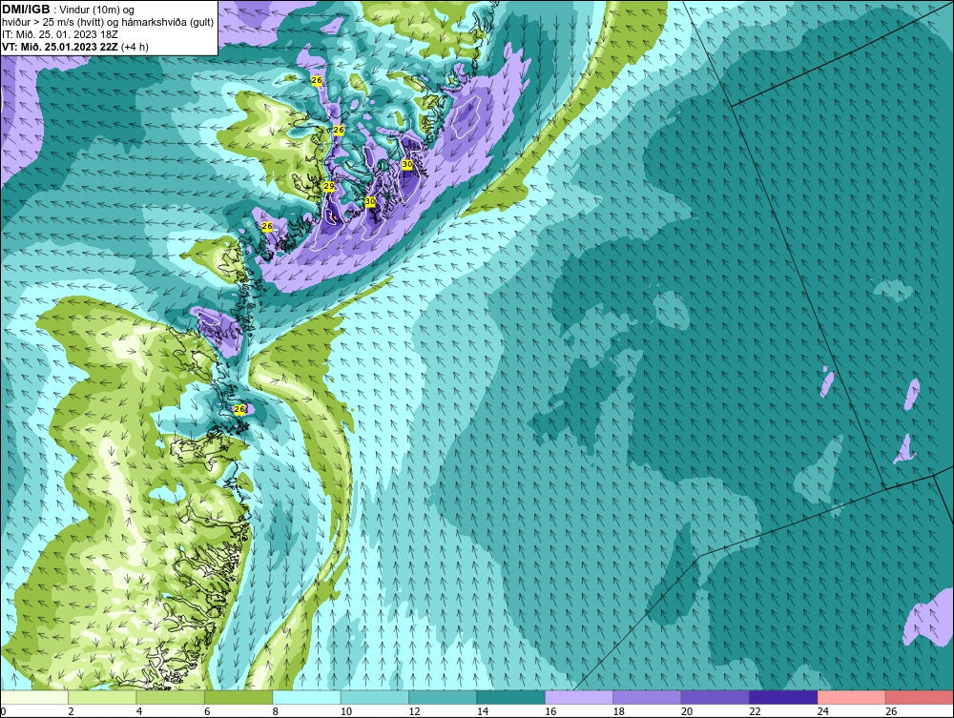Click the legend scale number 26

coord(891,711)
